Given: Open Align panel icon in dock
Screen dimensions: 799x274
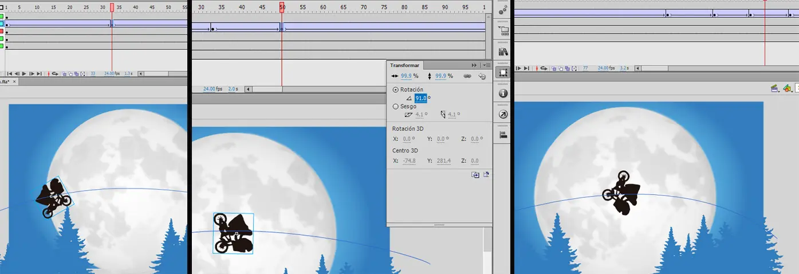Looking at the screenshot, I should tap(503, 135).
